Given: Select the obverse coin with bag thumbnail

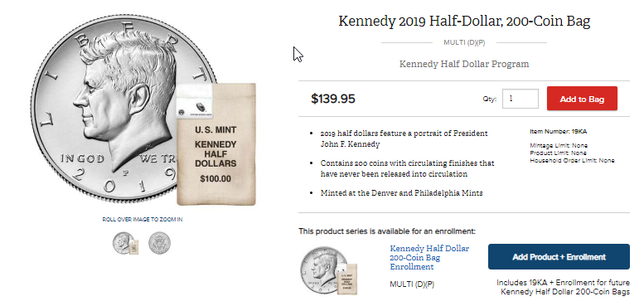Looking at the screenshot, I should coord(125,243).
